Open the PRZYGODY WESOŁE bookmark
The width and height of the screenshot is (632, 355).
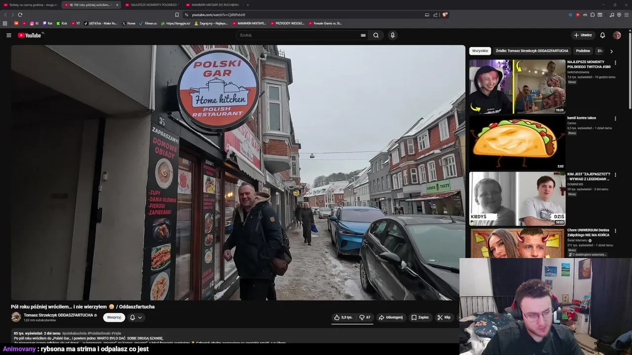coord(287,23)
